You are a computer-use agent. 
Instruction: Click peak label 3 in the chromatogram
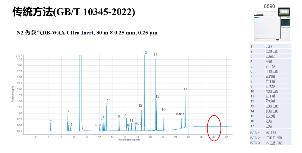69,122
